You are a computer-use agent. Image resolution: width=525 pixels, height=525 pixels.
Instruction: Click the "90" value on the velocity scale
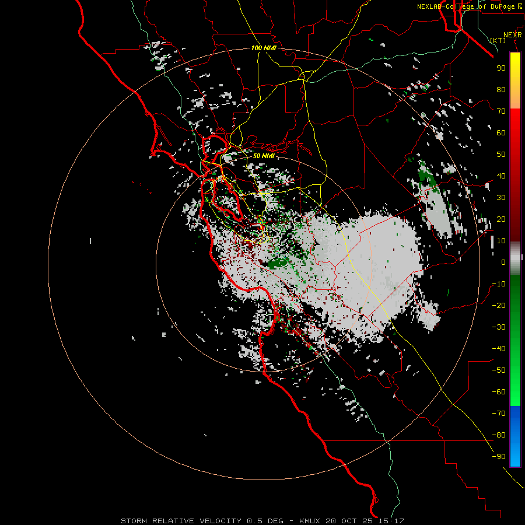501,68
